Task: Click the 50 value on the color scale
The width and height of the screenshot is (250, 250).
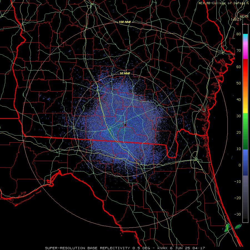Action: click(x=239, y=83)
